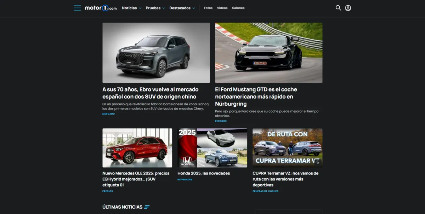
Task: Click play icon on CUPRA Terramar thumbnail
Action: coord(318,163)
